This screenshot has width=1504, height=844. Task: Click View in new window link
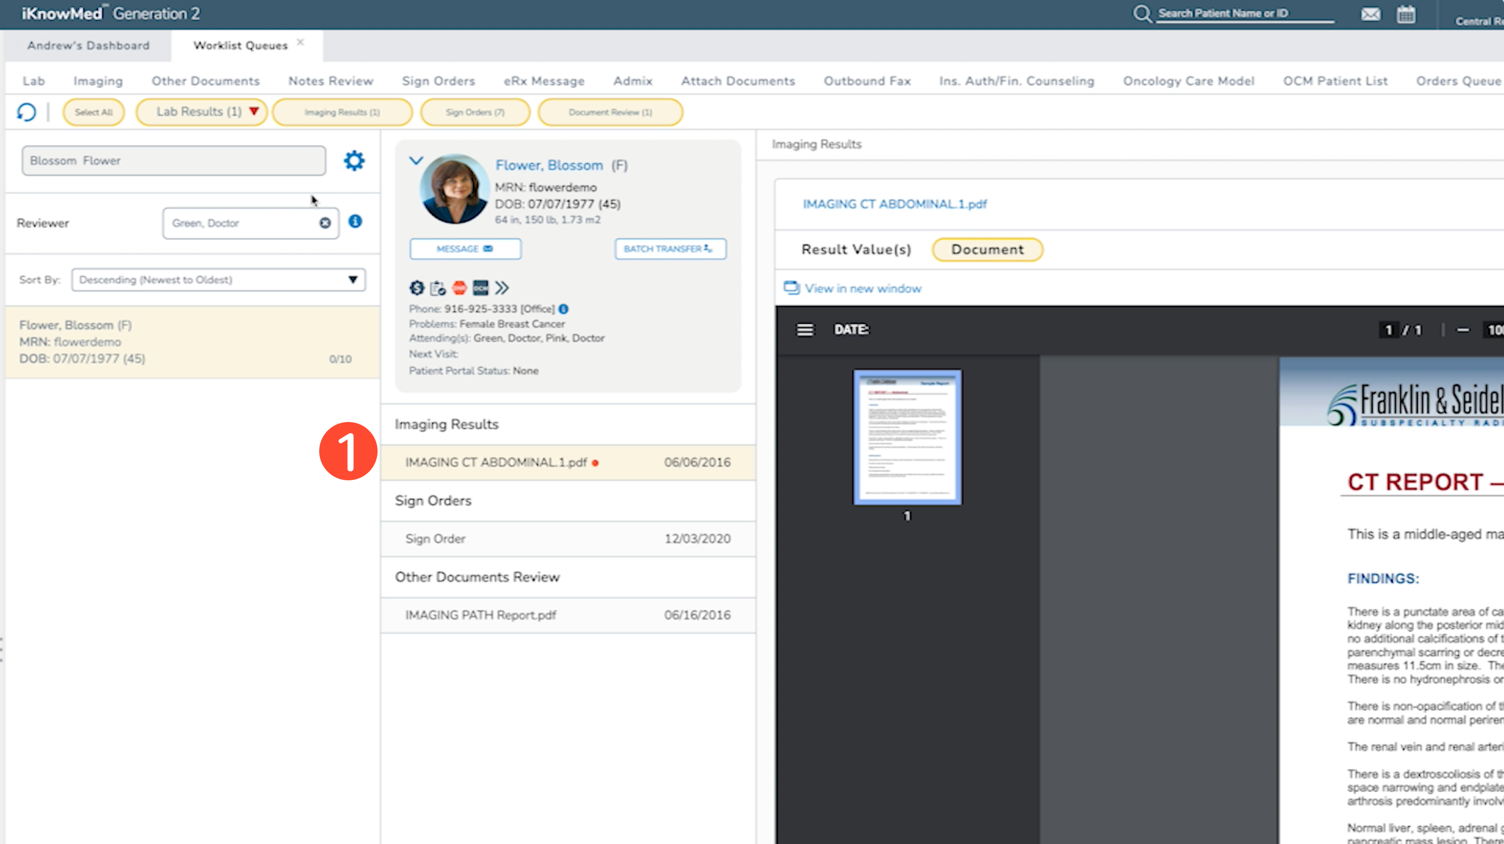[862, 289]
